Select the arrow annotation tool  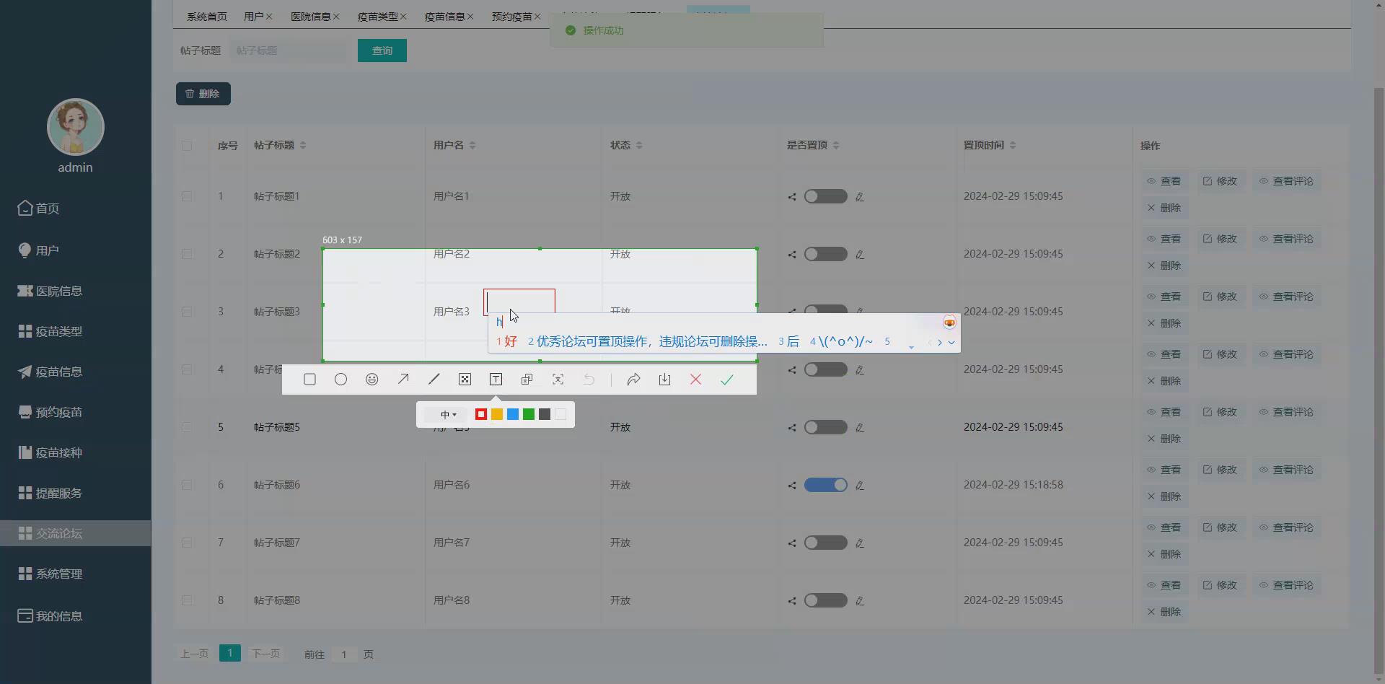coord(403,379)
